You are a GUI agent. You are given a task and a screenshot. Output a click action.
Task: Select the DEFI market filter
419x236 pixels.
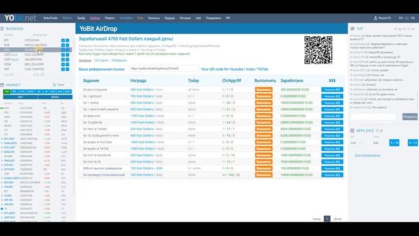point(20,97)
